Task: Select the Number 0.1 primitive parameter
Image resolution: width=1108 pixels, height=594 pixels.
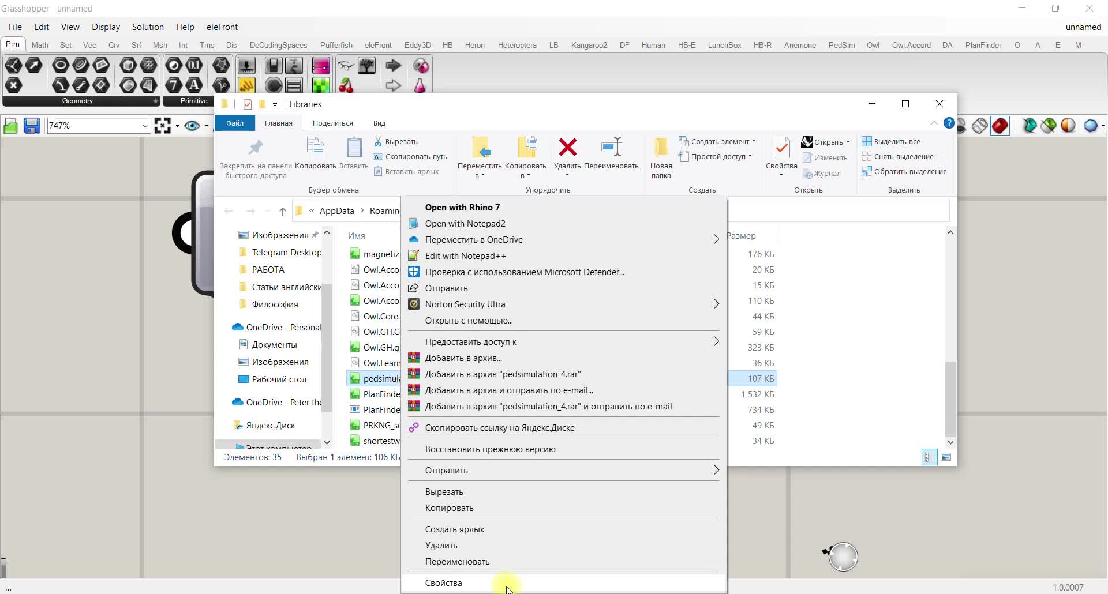Action: click(194, 65)
